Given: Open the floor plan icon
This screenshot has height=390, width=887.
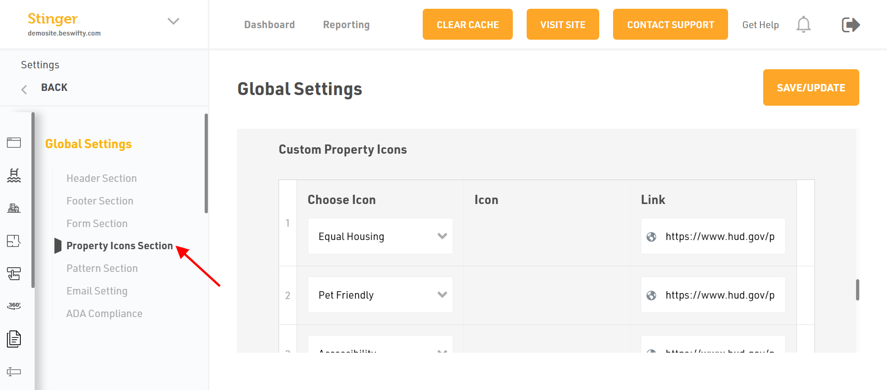Looking at the screenshot, I should click(14, 241).
